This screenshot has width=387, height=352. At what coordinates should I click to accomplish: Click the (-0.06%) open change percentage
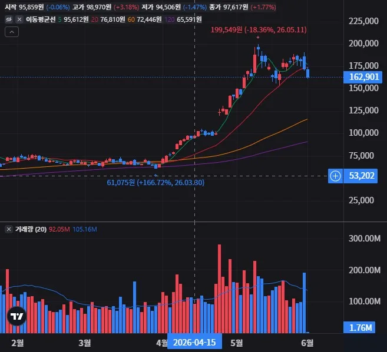(58, 7)
